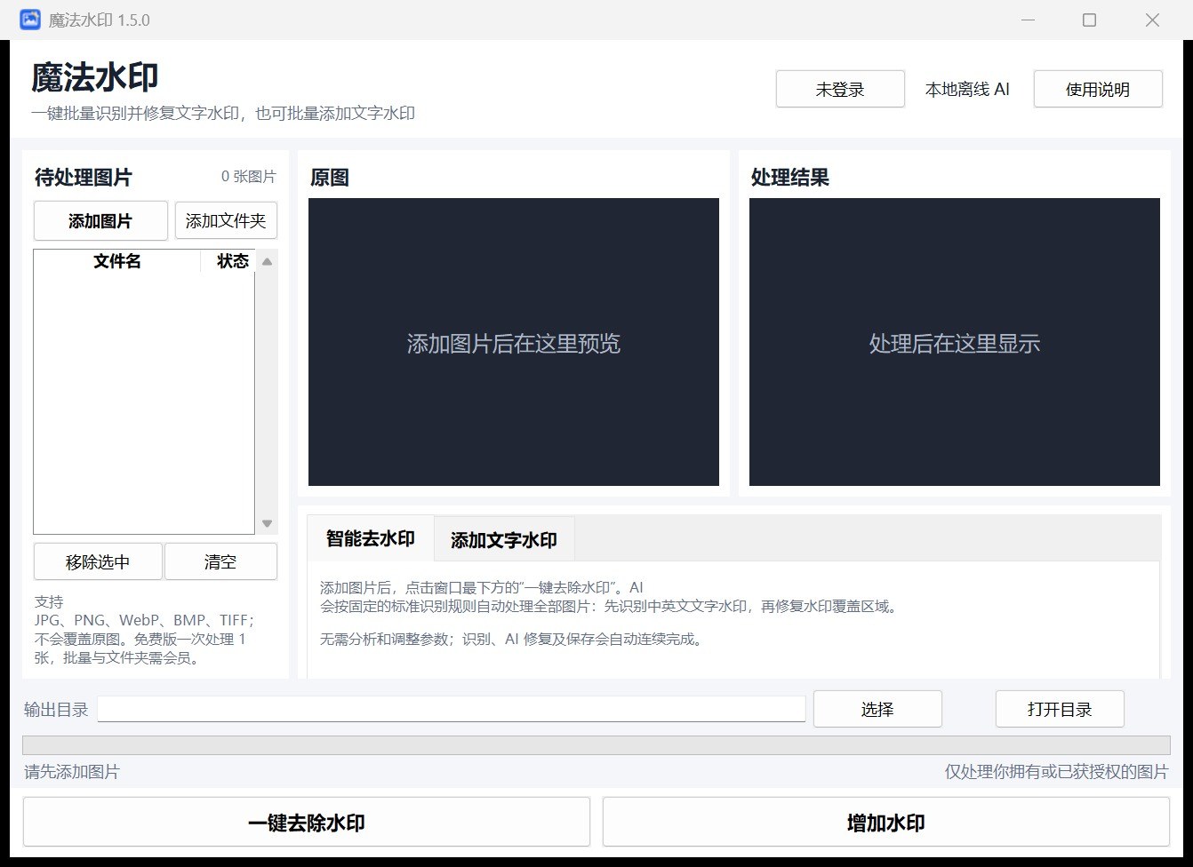Click the 打开目录 button
The image size is (1193, 867).
click(1060, 709)
